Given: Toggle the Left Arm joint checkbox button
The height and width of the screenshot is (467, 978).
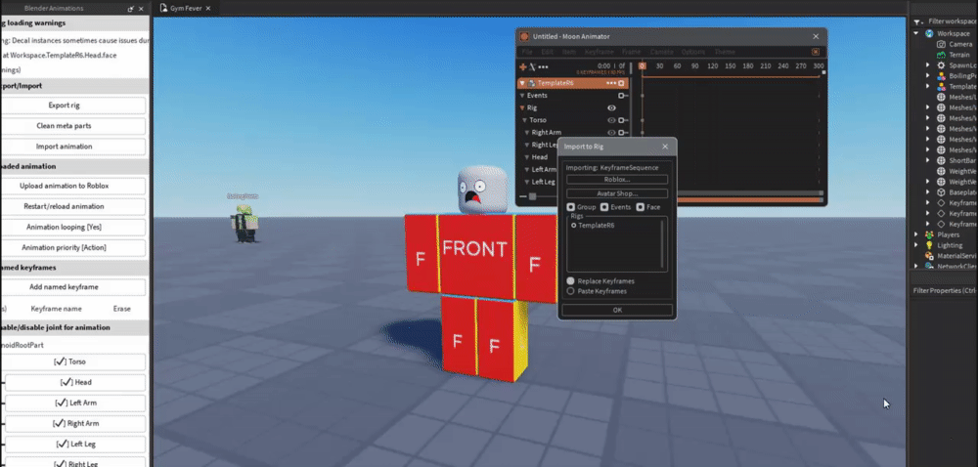Looking at the screenshot, I should (x=75, y=403).
